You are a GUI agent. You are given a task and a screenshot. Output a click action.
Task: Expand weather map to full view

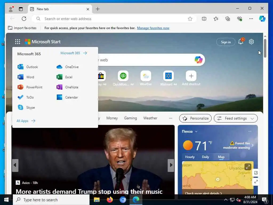(248, 167)
